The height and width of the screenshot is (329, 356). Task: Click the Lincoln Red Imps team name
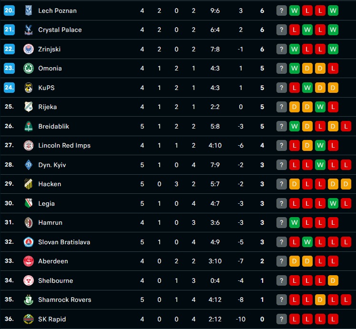pyautogui.click(x=64, y=145)
